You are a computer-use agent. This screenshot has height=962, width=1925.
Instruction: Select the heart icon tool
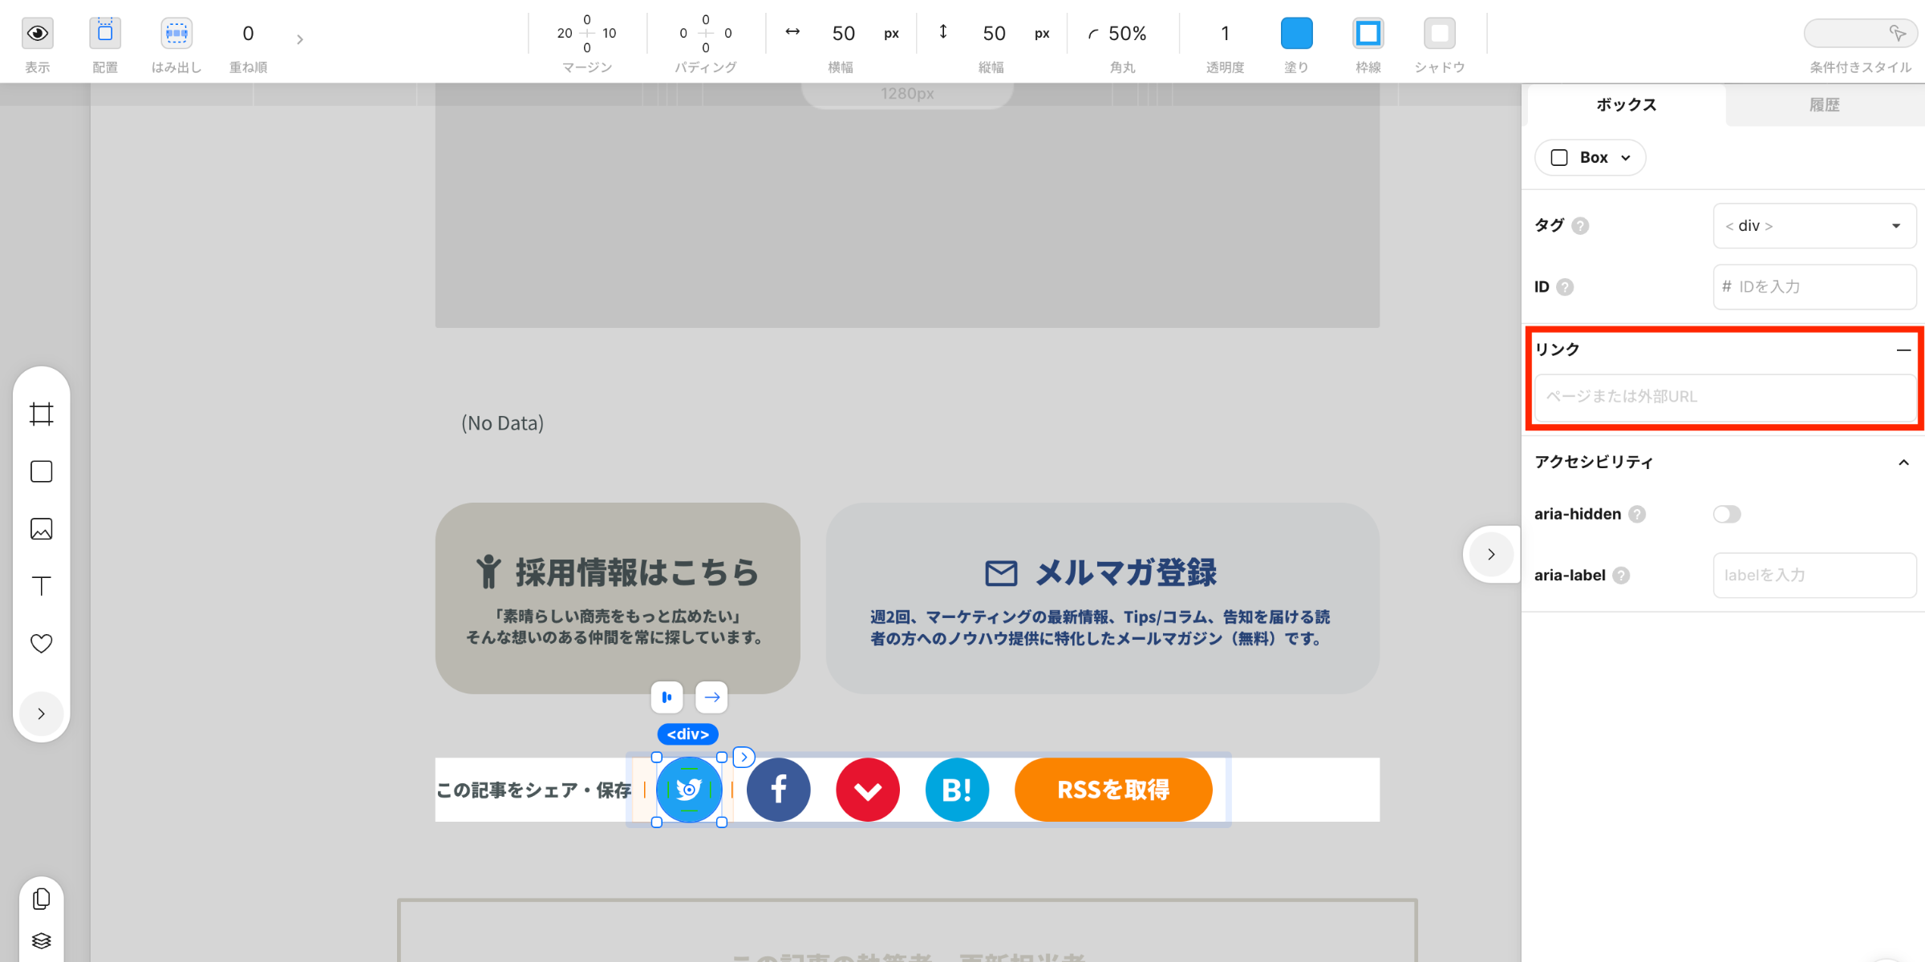(x=42, y=644)
